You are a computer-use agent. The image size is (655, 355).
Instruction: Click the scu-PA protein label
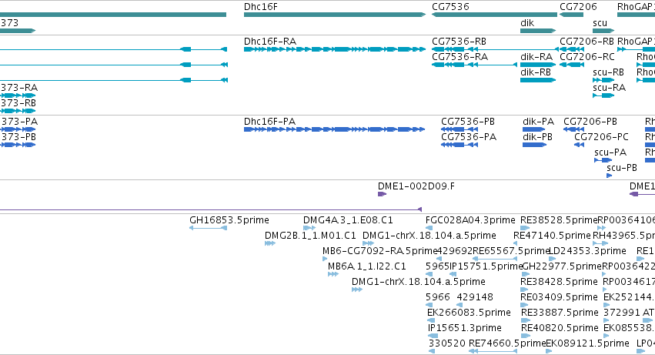(610, 152)
